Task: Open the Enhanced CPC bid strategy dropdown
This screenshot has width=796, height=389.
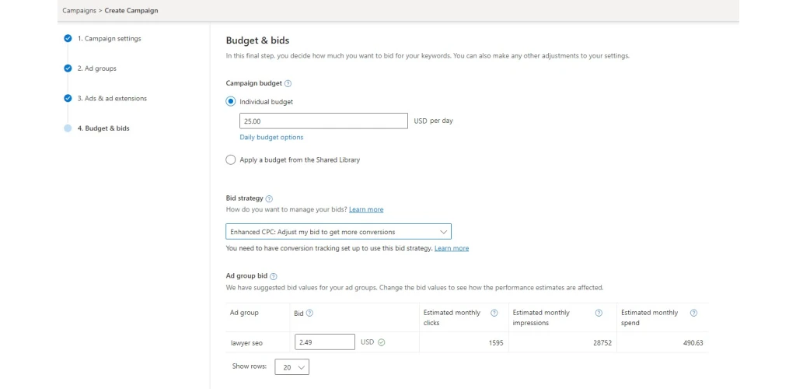Action: (339, 232)
